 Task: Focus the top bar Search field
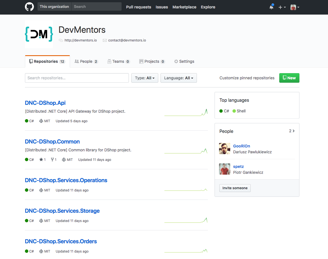coord(96,6)
